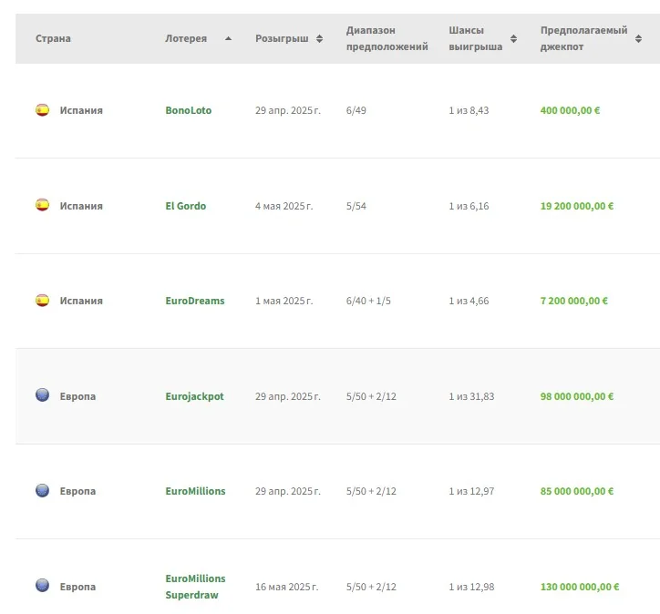Click the Страна column header
The image size is (660, 614).
pyautogui.click(x=53, y=38)
